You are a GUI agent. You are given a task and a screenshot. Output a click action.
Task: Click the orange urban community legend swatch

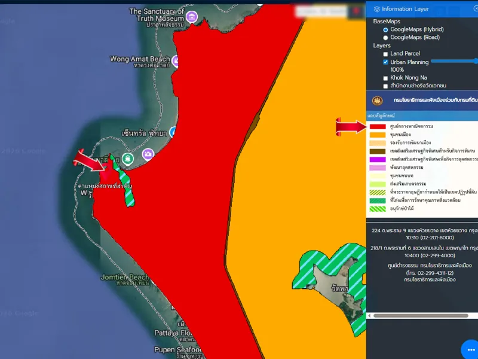pos(377,135)
